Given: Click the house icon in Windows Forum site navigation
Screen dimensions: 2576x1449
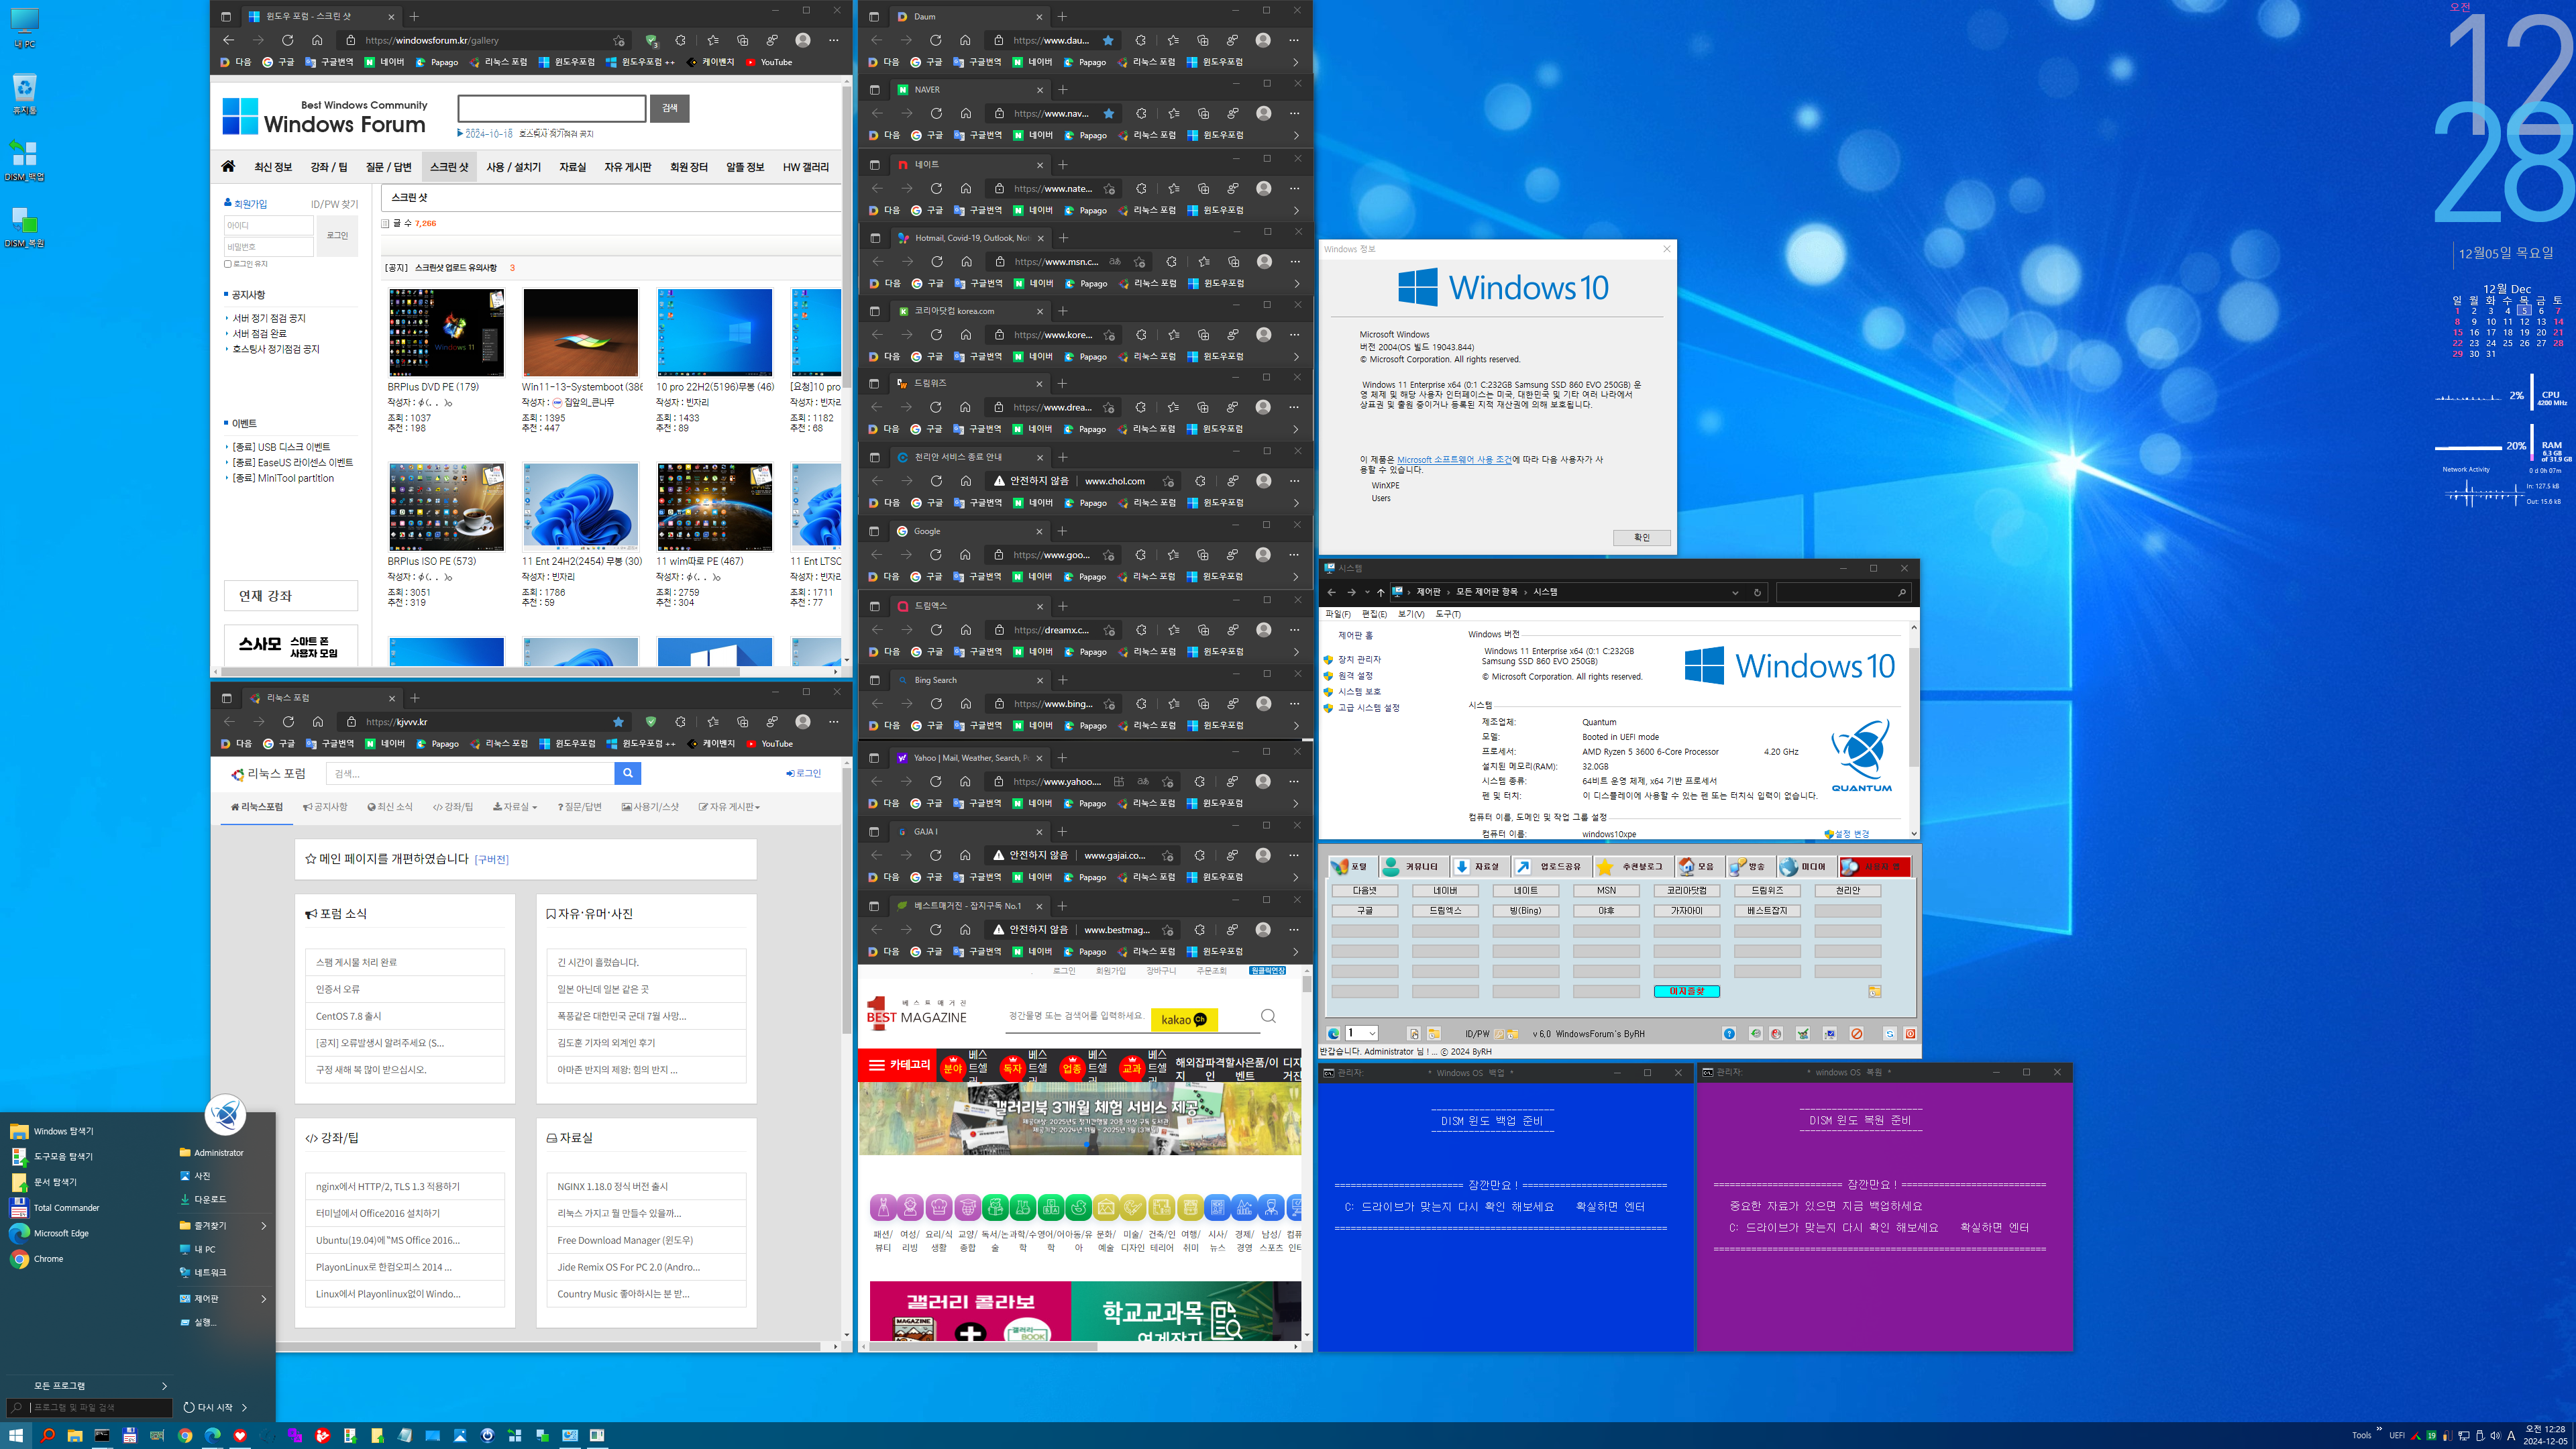Looking at the screenshot, I should point(228,167).
